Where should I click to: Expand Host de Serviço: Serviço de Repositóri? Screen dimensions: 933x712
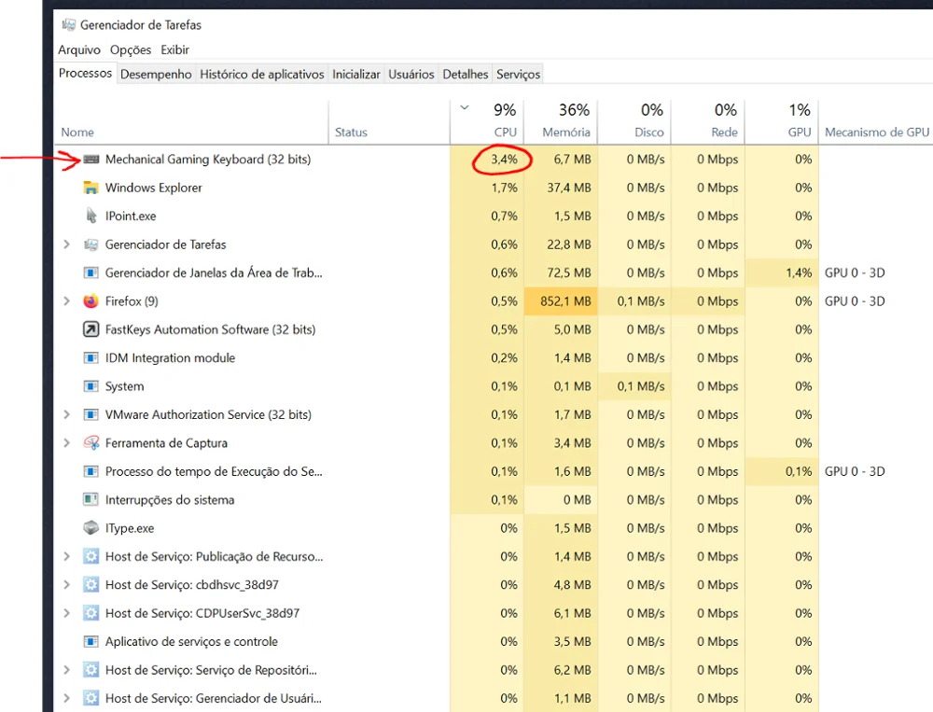click(x=66, y=670)
